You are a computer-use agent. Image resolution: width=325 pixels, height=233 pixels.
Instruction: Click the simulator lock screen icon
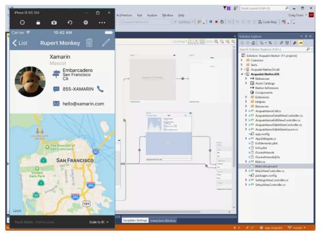pyautogui.click(x=38, y=22)
